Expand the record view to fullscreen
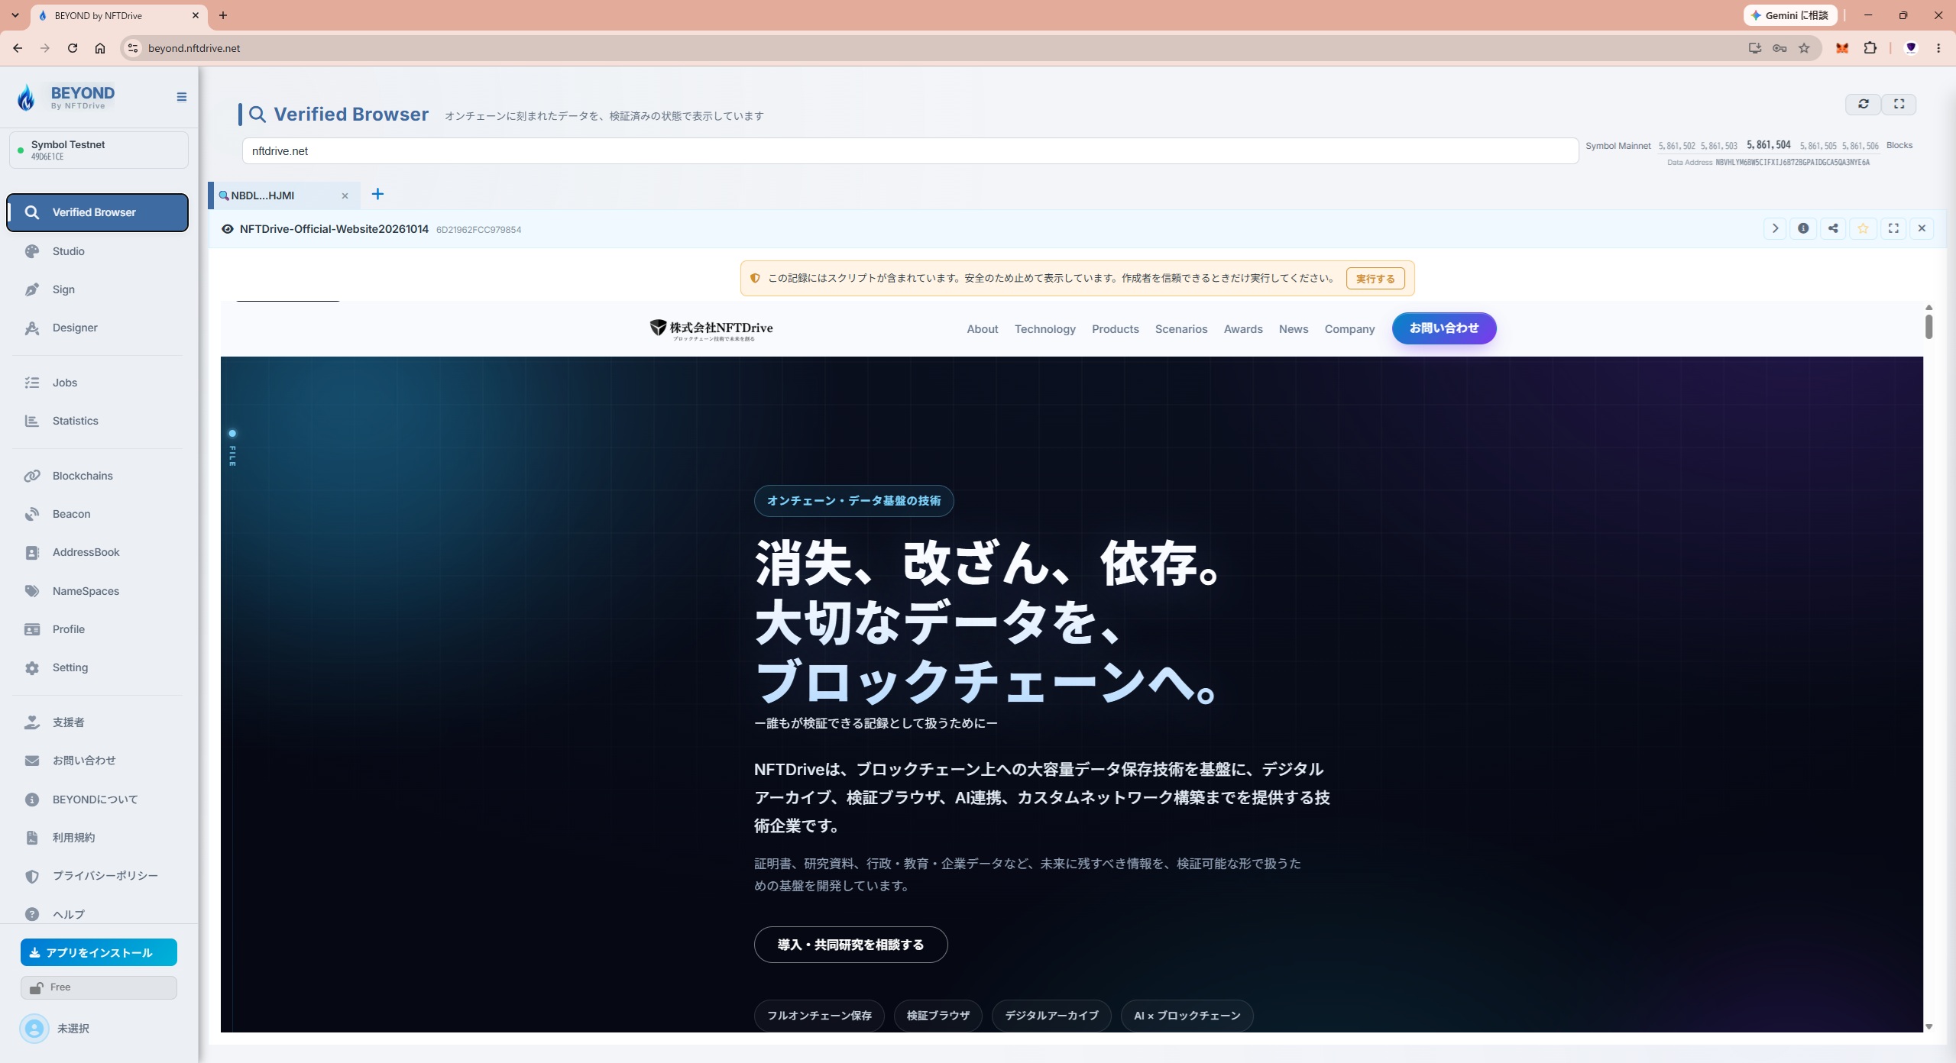Image resolution: width=1956 pixels, height=1063 pixels. pyautogui.click(x=1893, y=228)
